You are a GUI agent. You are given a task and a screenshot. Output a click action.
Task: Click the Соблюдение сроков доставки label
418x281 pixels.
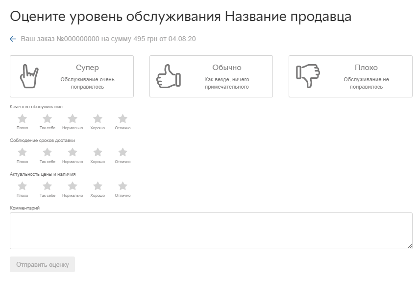point(42,140)
